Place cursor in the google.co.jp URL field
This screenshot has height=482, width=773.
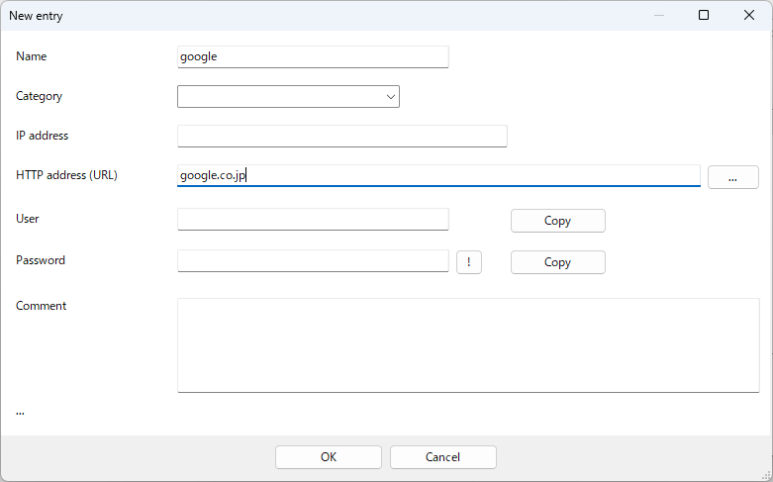pos(438,175)
